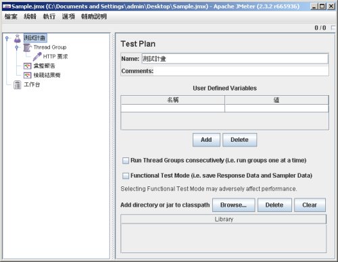The width and height of the screenshot is (338, 262).
Task: Open the 編輯 menu
Action: click(x=30, y=16)
